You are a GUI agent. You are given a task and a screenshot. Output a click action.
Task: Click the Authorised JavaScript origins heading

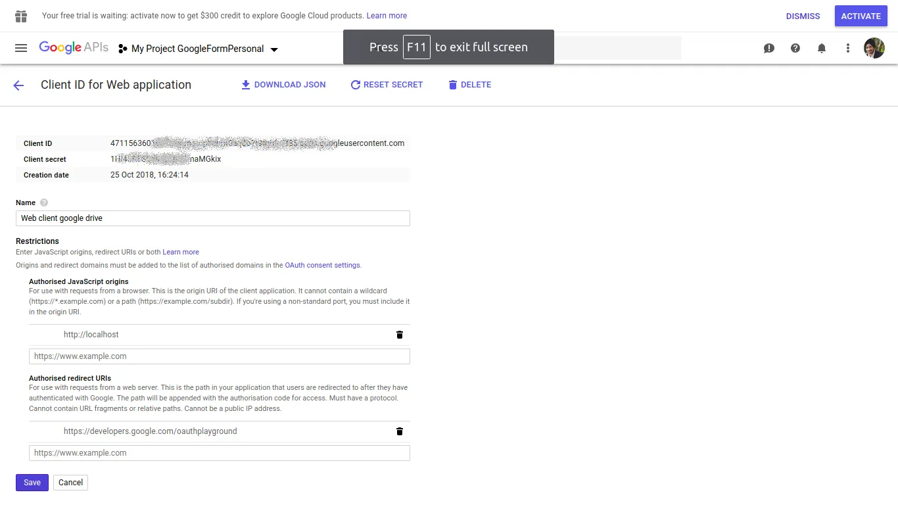[79, 281]
